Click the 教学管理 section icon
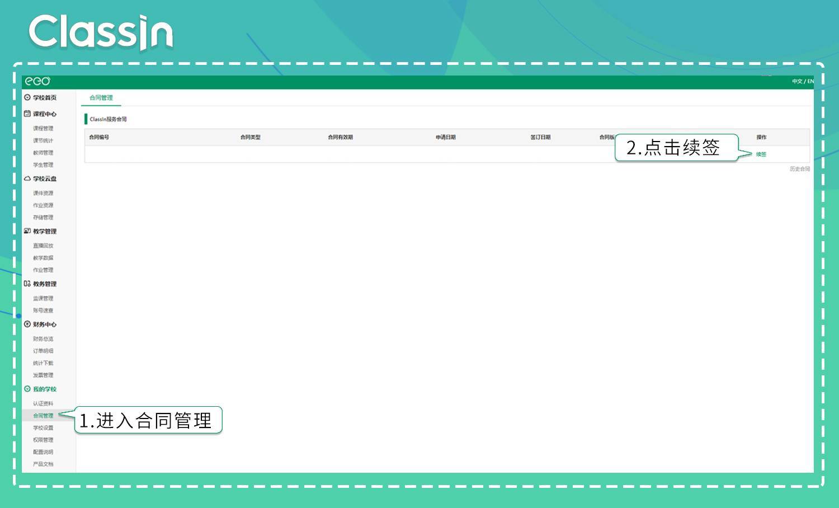 tap(27, 231)
